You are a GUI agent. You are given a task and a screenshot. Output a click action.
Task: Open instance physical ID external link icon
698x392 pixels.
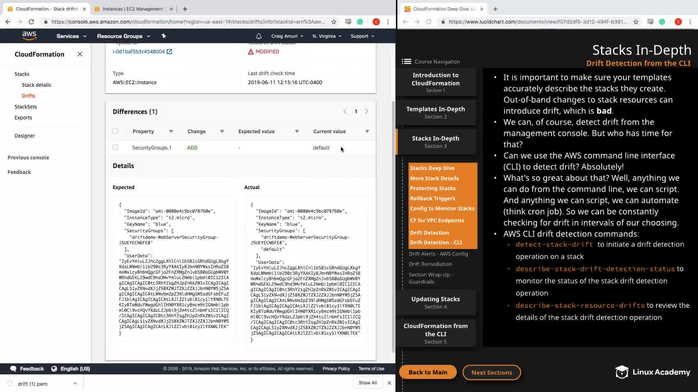[169, 52]
